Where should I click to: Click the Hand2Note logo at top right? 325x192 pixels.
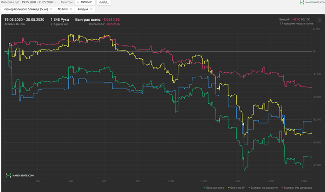[312, 2]
